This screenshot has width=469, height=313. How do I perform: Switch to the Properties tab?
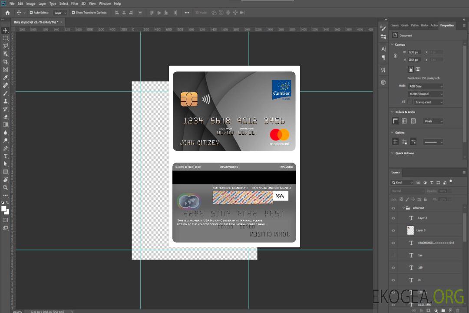coord(447,26)
